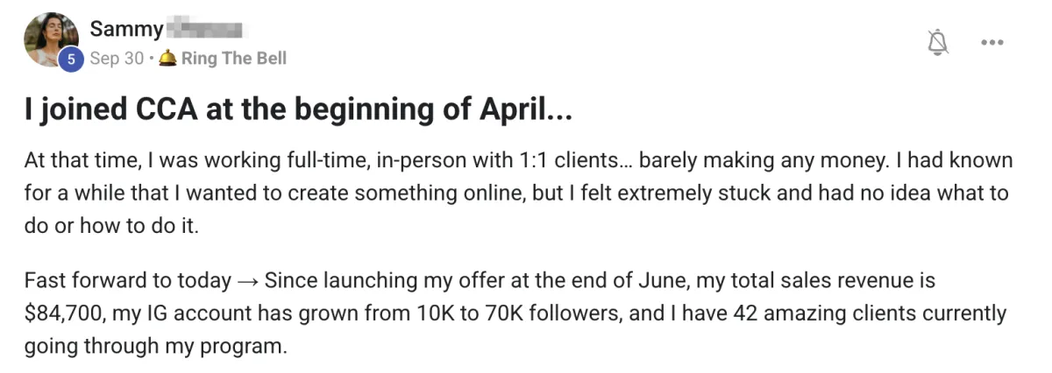Open the three-dot post options menu
1052x373 pixels.
[992, 41]
